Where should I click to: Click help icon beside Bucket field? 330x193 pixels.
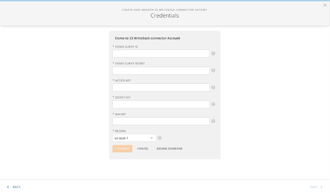[x=213, y=121]
